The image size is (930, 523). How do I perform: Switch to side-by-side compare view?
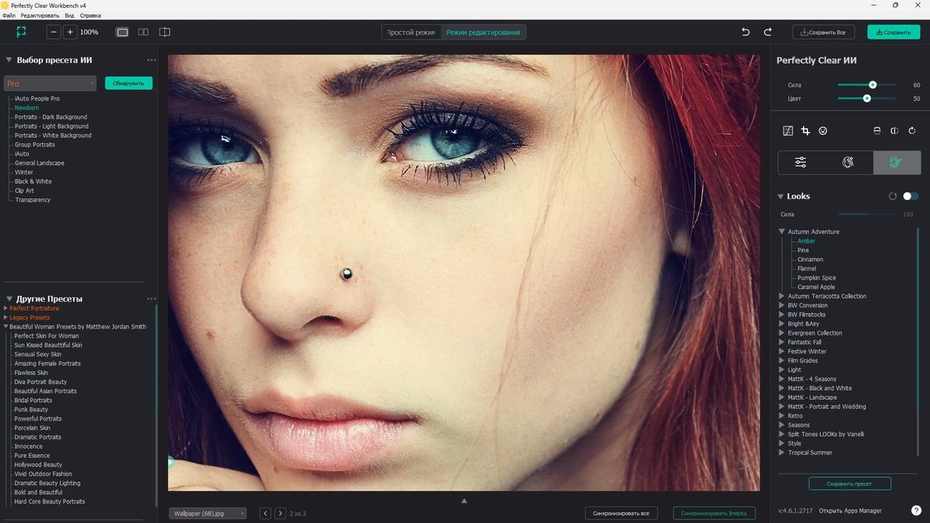143,32
